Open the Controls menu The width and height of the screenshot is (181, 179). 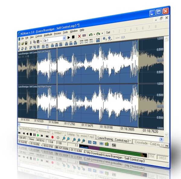click(39, 36)
